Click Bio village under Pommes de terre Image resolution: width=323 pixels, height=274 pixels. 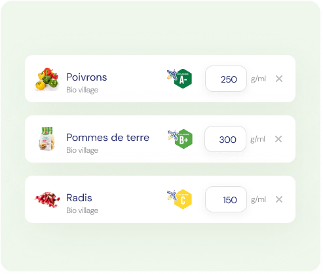tap(83, 150)
